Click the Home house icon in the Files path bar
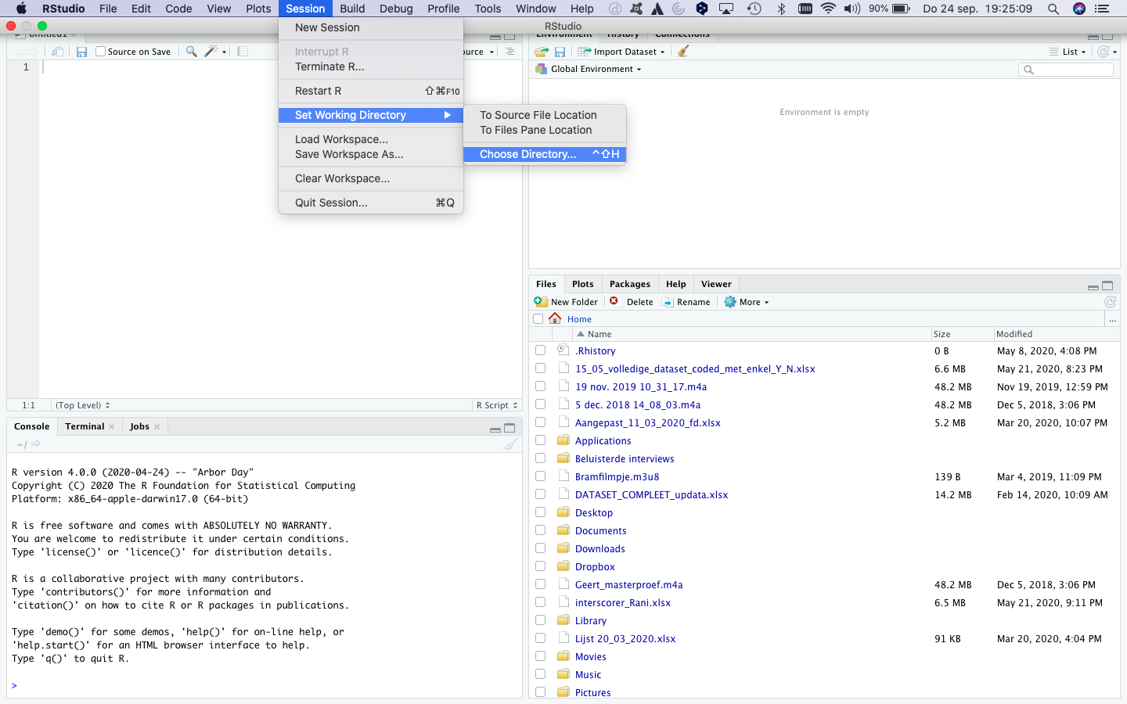 pos(555,318)
